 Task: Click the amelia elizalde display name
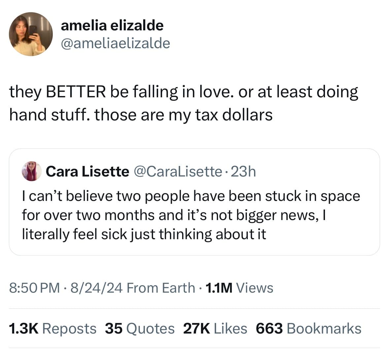[x=112, y=25]
